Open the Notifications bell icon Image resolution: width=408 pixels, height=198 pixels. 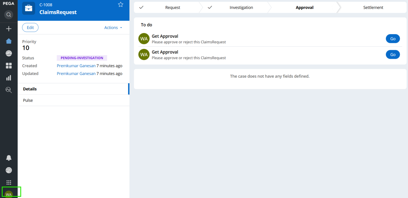(9, 158)
